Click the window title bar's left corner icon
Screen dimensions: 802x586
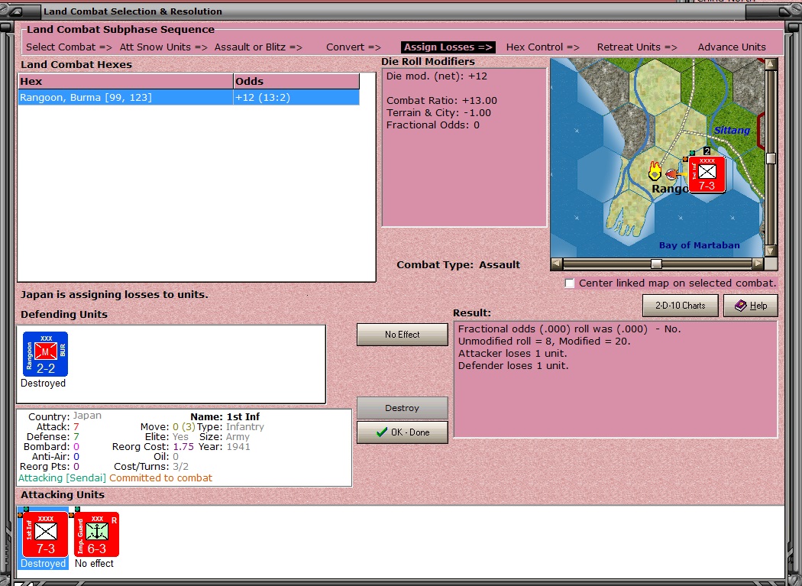click(x=15, y=11)
